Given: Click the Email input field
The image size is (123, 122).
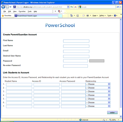Looking at the screenshot, I should (x=76, y=51).
